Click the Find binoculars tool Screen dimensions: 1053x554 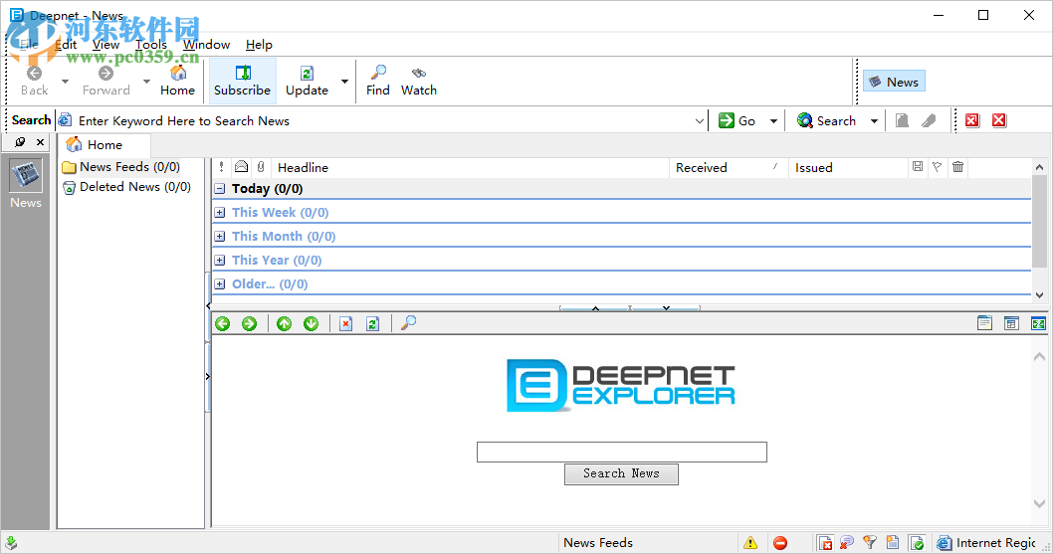378,81
